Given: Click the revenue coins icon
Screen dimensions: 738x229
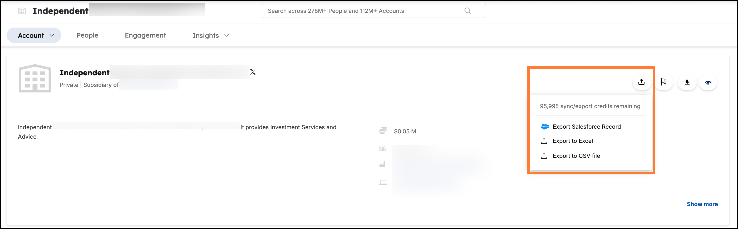Looking at the screenshot, I should click(383, 131).
